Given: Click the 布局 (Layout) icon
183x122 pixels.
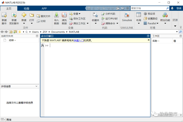Looking at the screenshot, I should click(139, 15).
